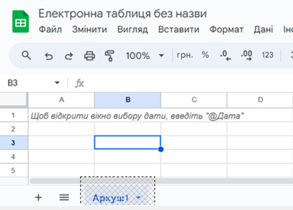Viewport: 293px width, 210px height.
Task: Increase decimal places
Action: point(246,56)
